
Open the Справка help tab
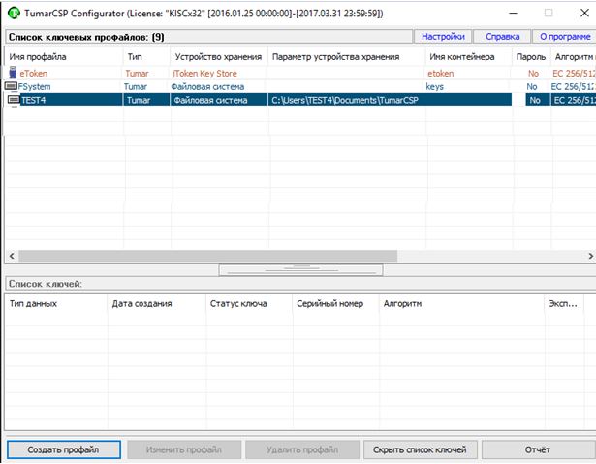tap(501, 37)
